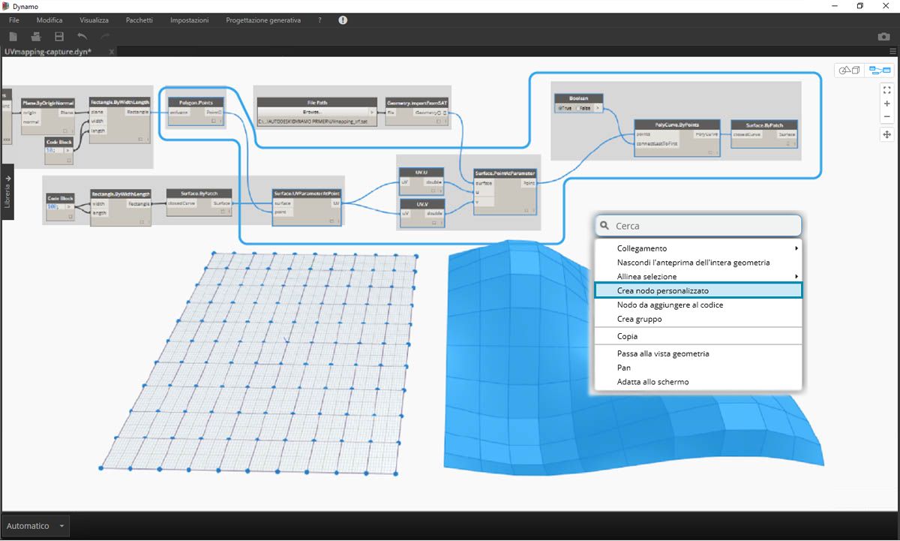Select the True radio button in Boolean node
The height and width of the screenshot is (541, 900).
point(559,109)
